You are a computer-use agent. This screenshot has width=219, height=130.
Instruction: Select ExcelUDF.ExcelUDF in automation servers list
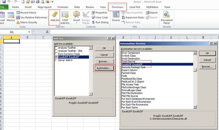click(x=157, y=64)
